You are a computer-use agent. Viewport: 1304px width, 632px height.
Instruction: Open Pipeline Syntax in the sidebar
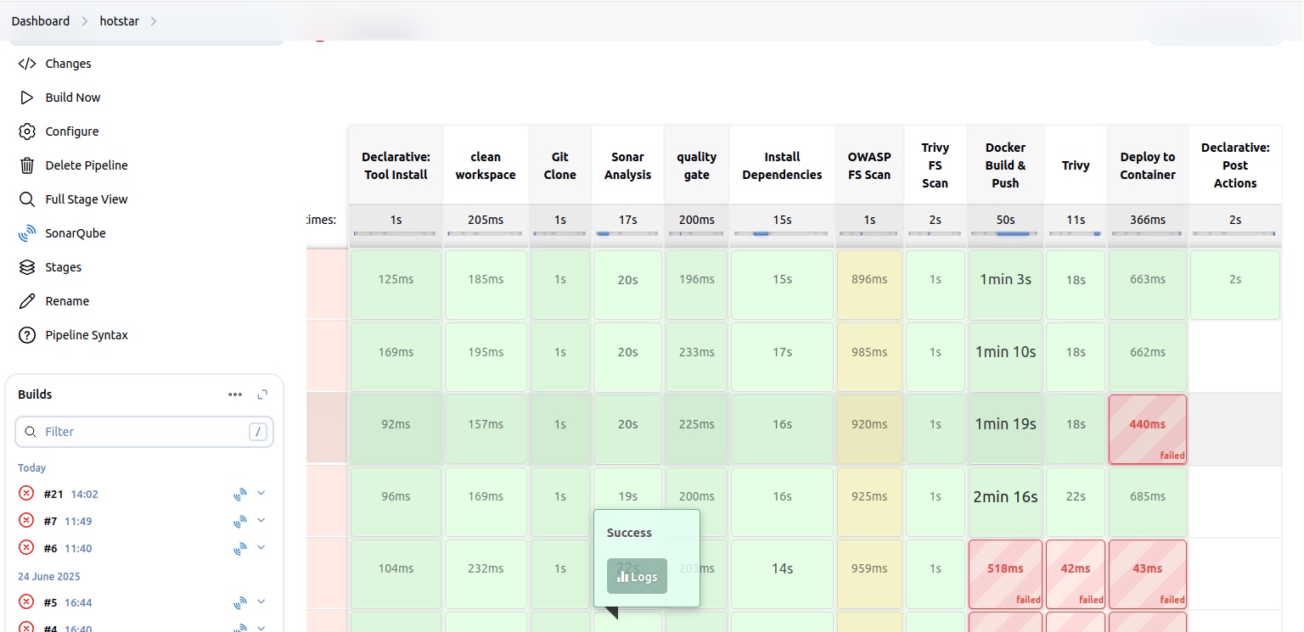(87, 335)
